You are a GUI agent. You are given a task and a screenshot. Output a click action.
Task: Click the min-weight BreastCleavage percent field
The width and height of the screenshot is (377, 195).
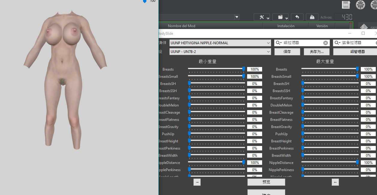tap(255, 112)
